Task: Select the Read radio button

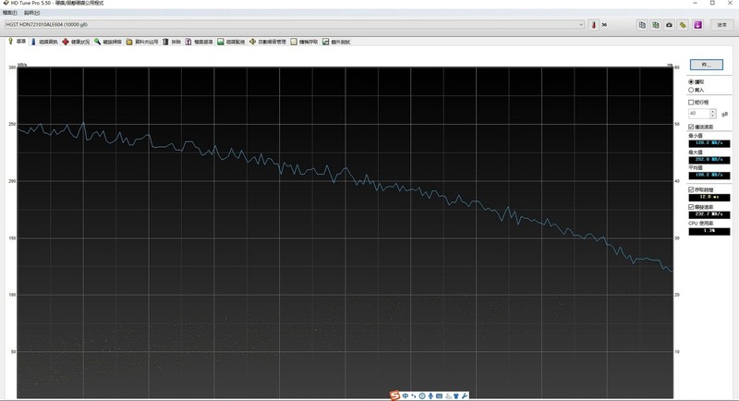Action: point(697,82)
